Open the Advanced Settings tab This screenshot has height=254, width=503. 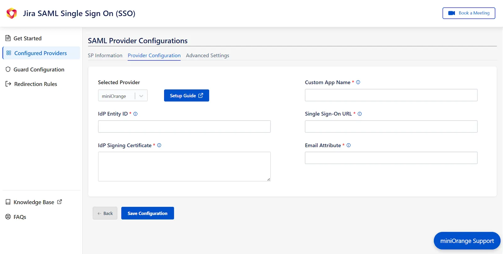tap(207, 56)
